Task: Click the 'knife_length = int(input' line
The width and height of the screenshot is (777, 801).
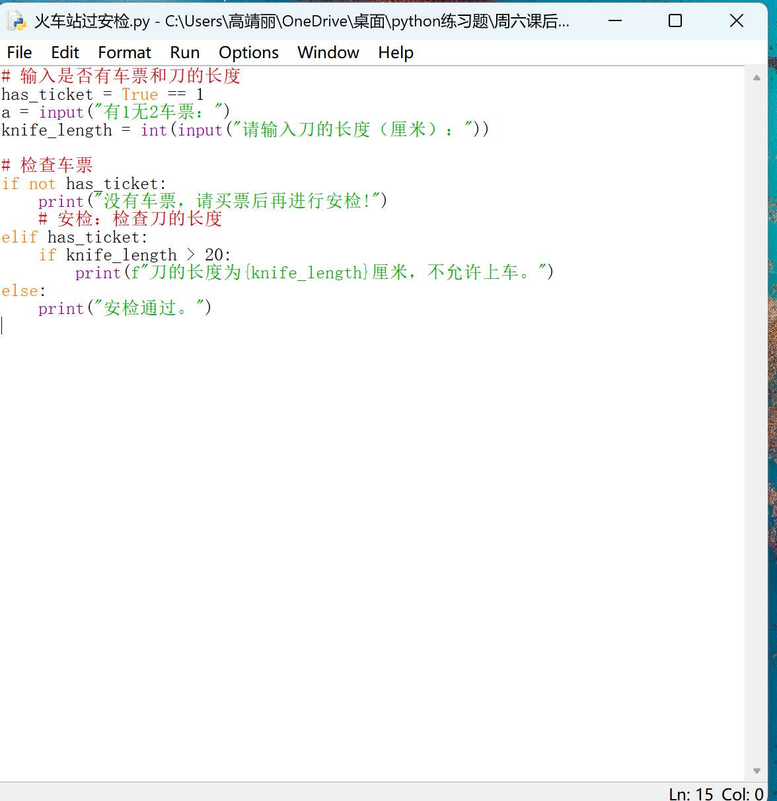Action: pos(245,130)
